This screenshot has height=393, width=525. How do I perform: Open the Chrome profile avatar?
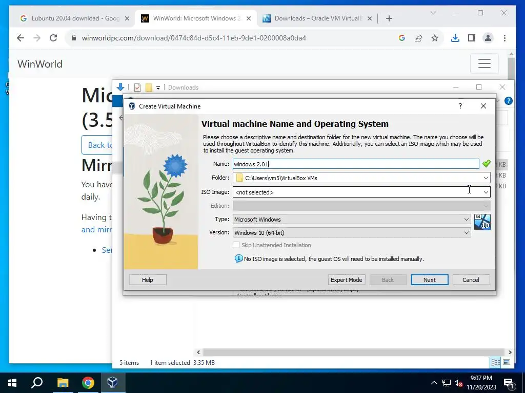point(488,38)
